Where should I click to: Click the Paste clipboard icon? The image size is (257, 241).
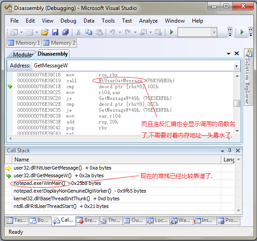pos(99,32)
